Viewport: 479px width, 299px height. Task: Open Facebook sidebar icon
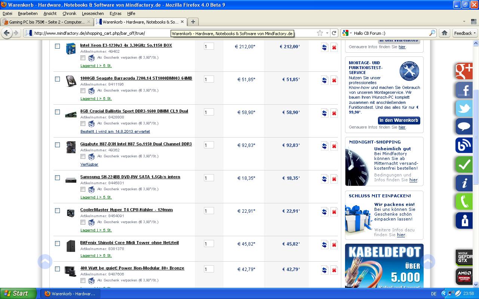[x=464, y=90]
